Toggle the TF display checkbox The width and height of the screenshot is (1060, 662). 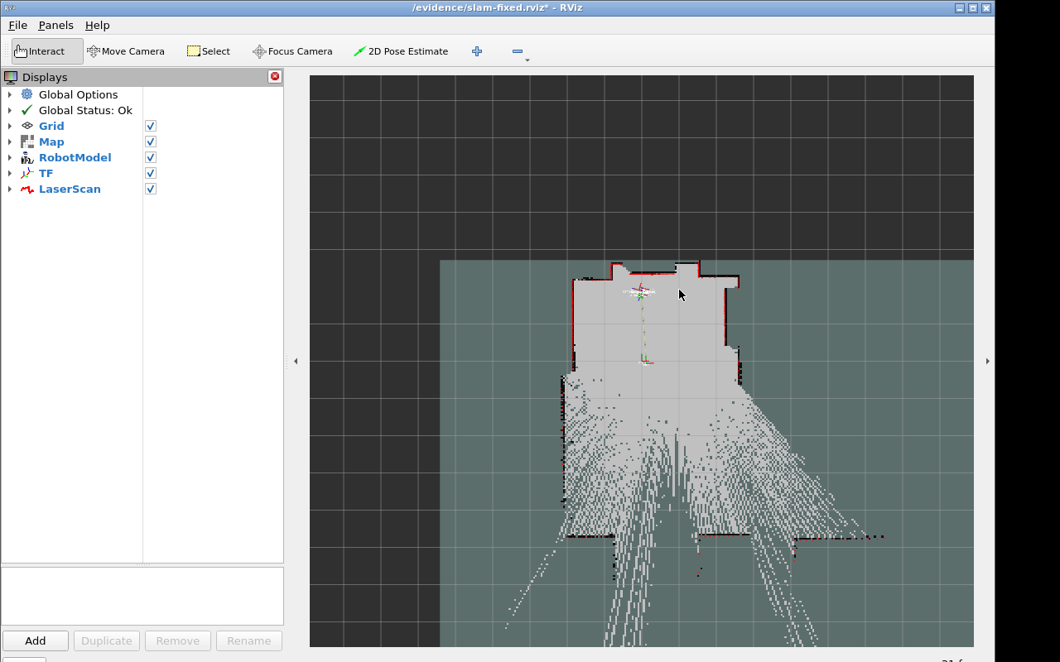[151, 173]
